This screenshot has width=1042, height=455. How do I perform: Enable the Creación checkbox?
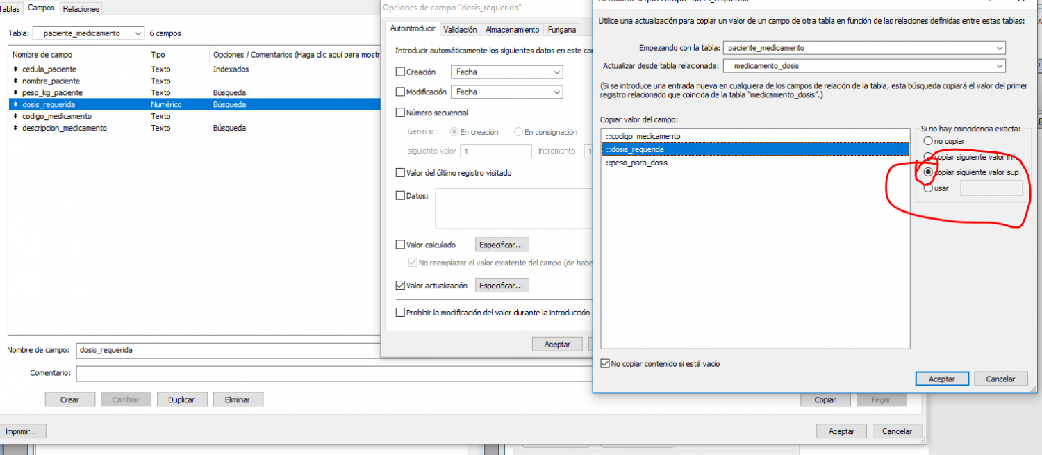point(399,72)
